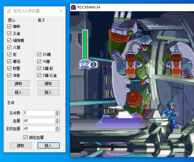Click 寫入 button in 生命 group
Screen dimensions: 194x162
click(x=48, y=146)
